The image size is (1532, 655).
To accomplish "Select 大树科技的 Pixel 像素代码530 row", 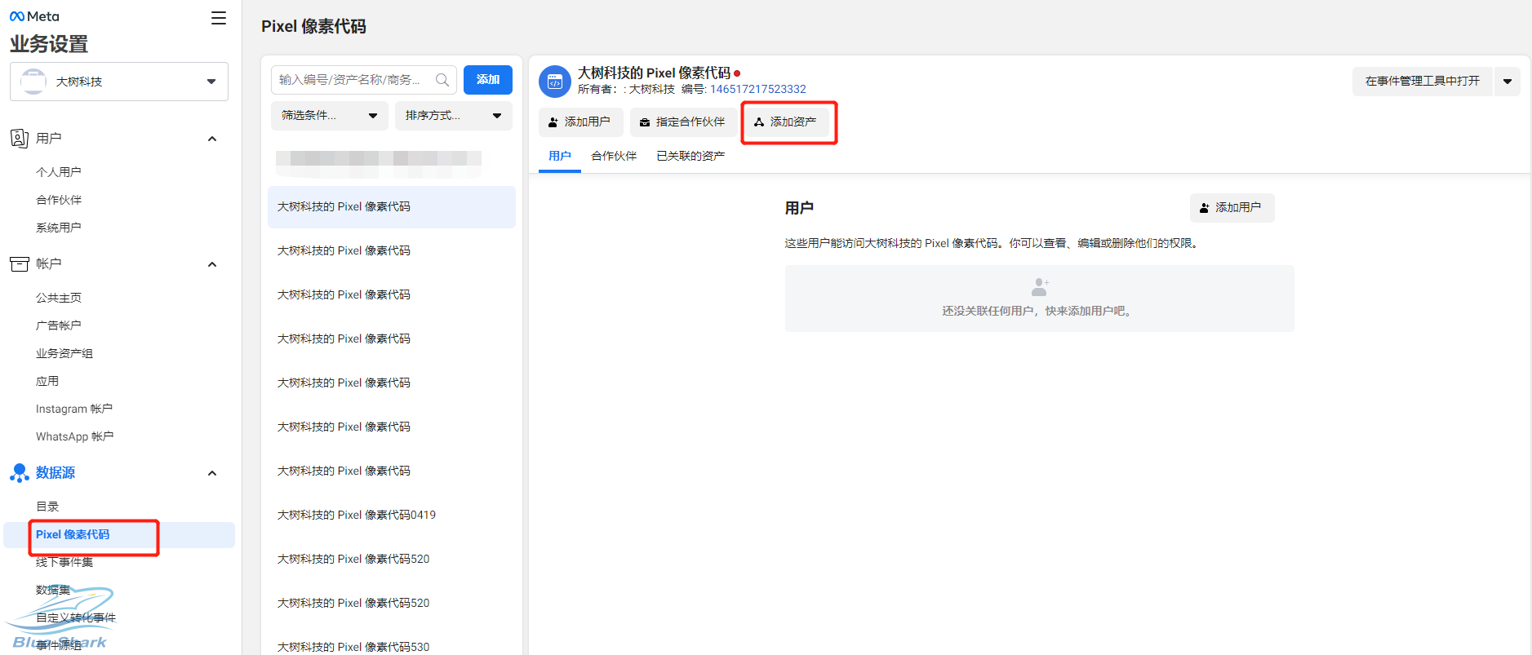I will click(392, 646).
